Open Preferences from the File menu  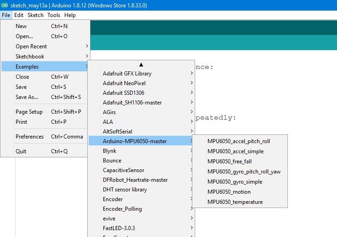[x=45, y=136]
